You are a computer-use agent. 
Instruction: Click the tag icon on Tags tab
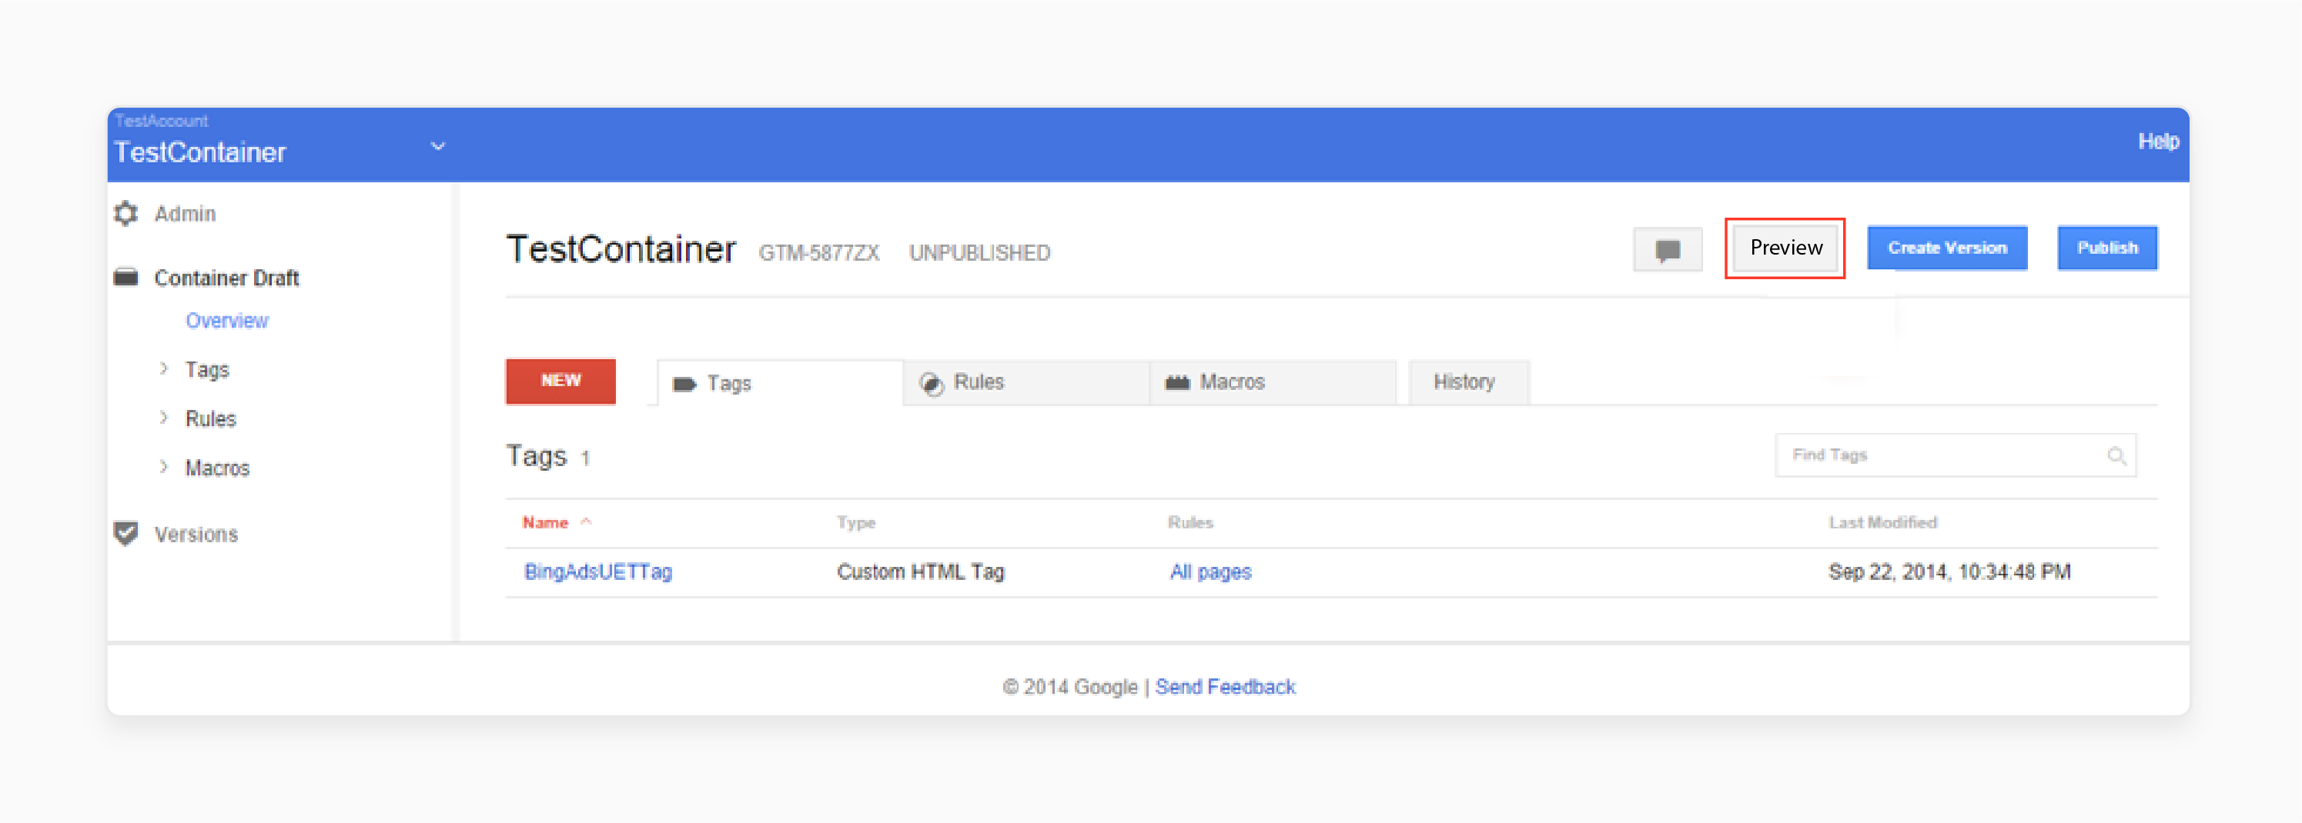tap(684, 384)
